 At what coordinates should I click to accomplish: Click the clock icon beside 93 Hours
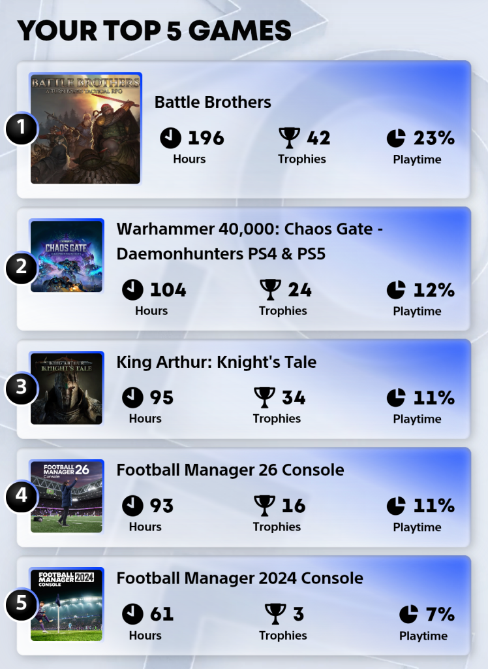tap(132, 506)
